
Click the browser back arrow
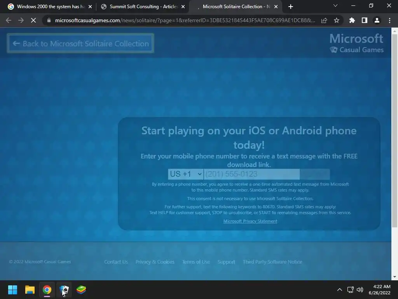9,20
